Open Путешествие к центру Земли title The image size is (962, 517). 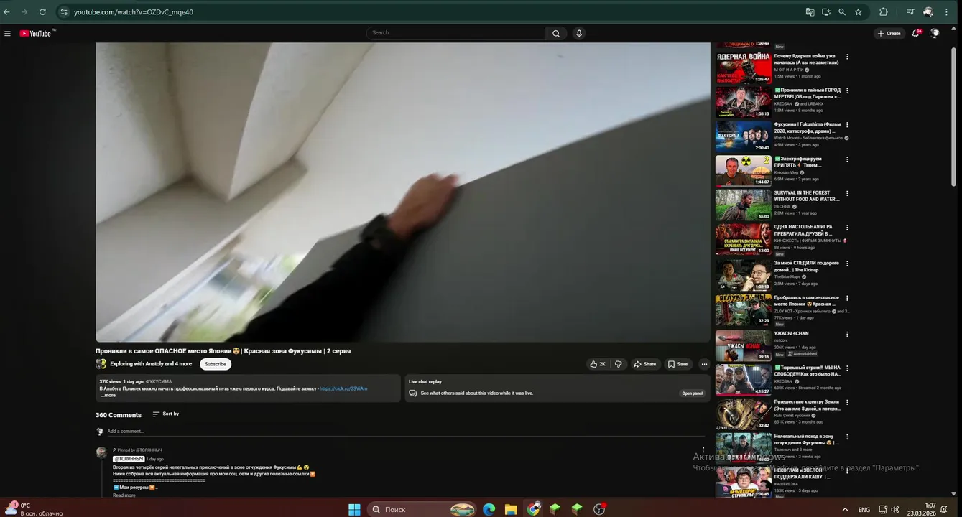click(x=806, y=405)
